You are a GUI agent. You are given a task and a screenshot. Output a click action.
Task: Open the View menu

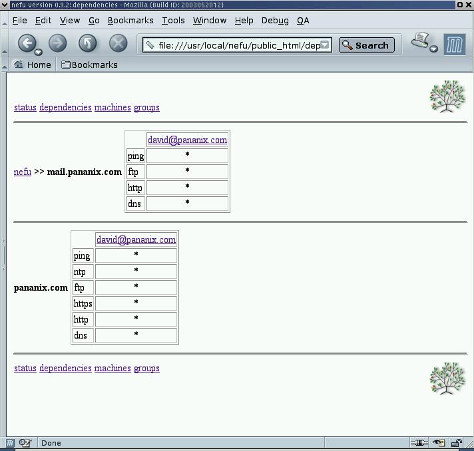[x=70, y=21]
